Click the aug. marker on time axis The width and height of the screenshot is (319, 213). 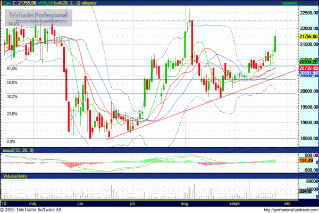(x=184, y=203)
